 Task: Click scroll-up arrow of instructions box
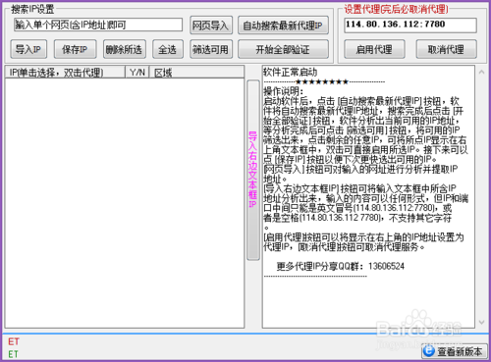point(481,72)
